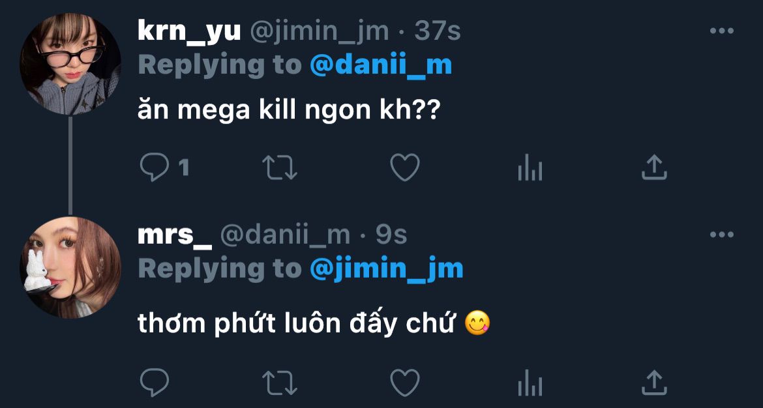The image size is (763, 408).
Task: Share krn_yu's tweet
Action: pos(654,168)
